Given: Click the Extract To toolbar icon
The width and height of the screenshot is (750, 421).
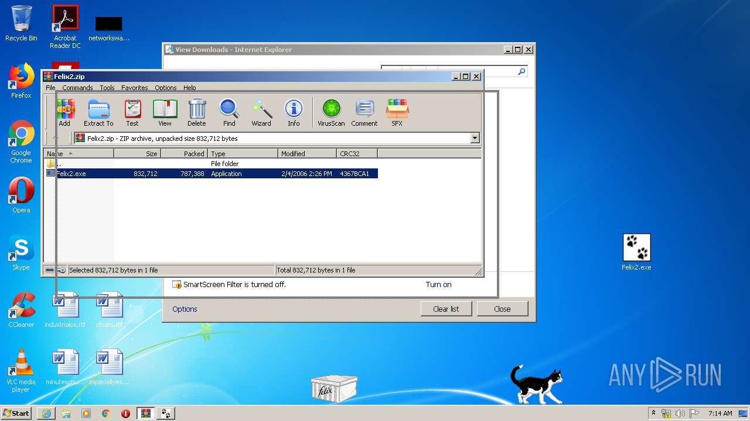Looking at the screenshot, I should click(x=98, y=113).
